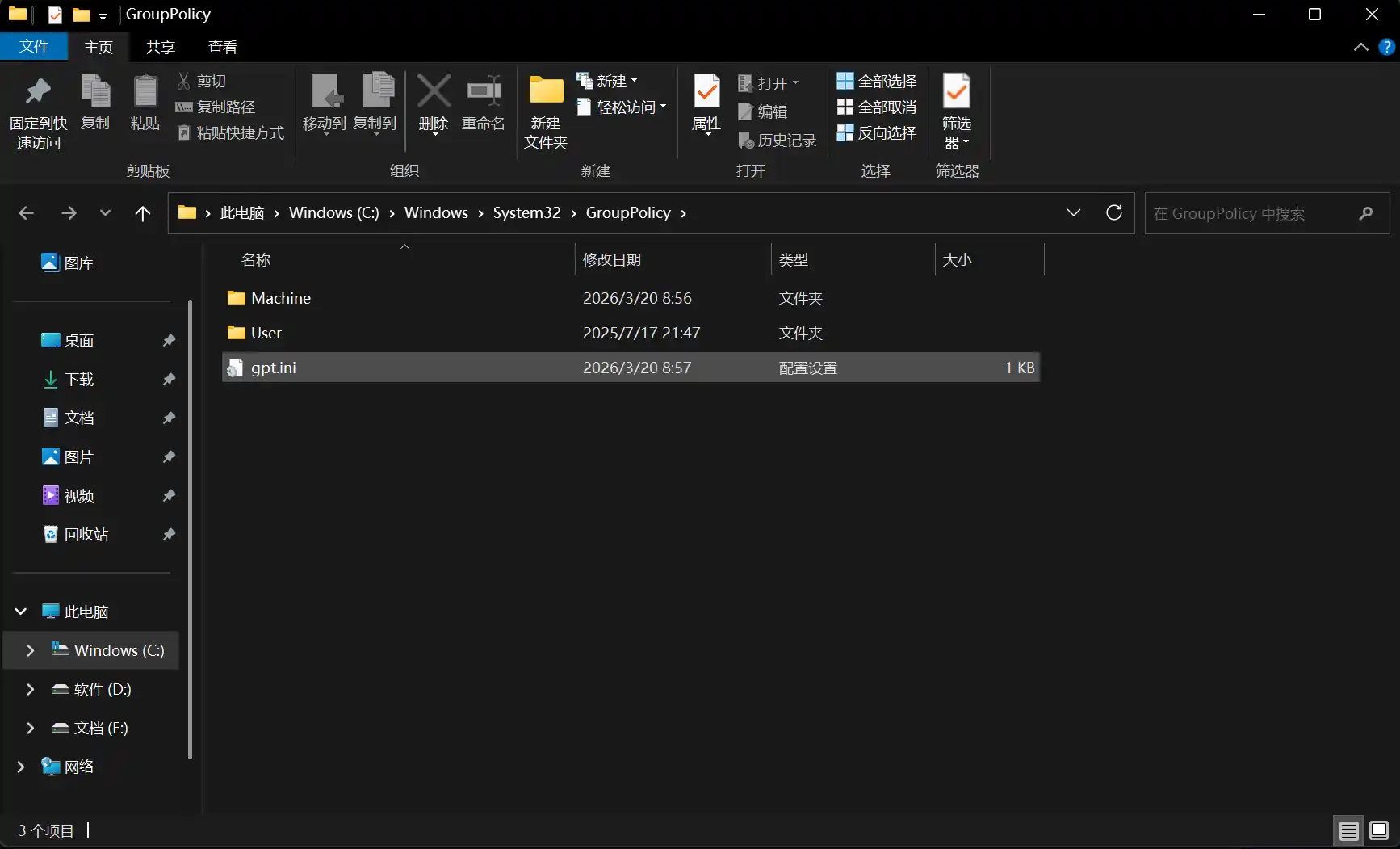This screenshot has height=849, width=1400.
Task: Click the Refresh icon beside the address bar
Action: (1114, 212)
